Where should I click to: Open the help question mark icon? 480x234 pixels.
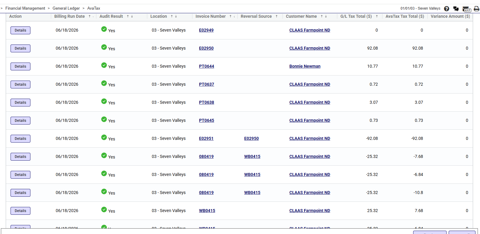pyautogui.click(x=447, y=9)
